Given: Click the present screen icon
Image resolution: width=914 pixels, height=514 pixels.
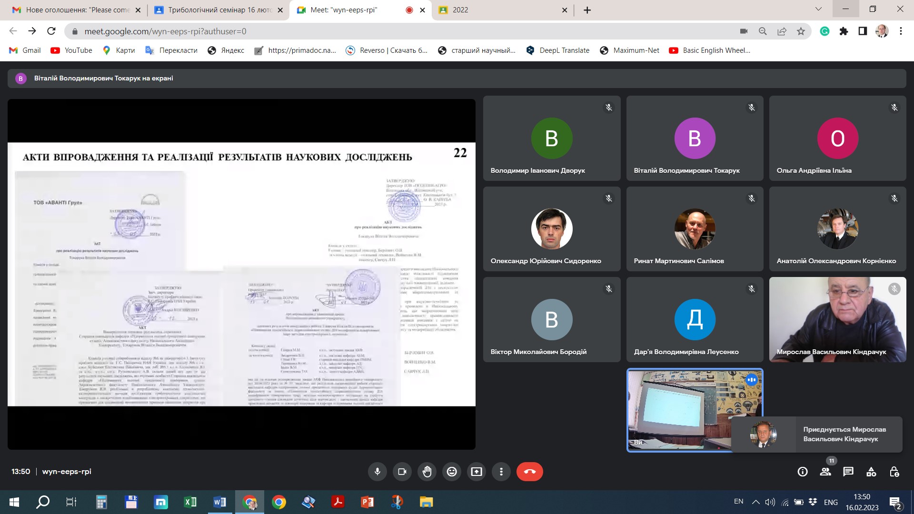Looking at the screenshot, I should point(477,472).
